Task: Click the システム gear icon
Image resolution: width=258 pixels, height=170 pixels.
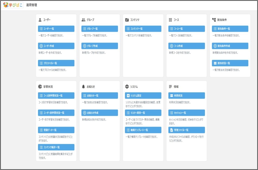Action: (127, 87)
